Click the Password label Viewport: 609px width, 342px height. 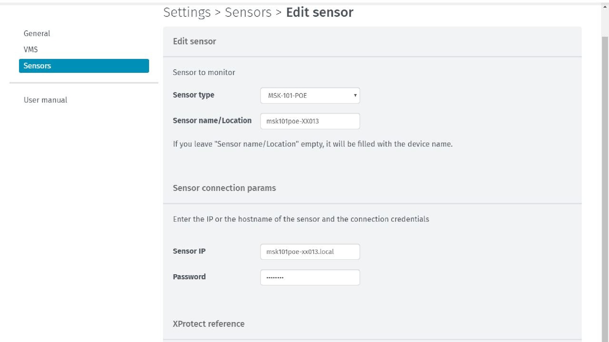[x=189, y=277]
